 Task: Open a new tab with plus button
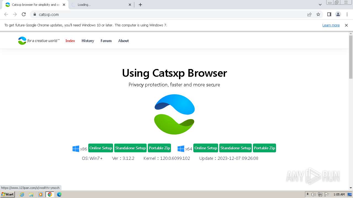pos(140,5)
